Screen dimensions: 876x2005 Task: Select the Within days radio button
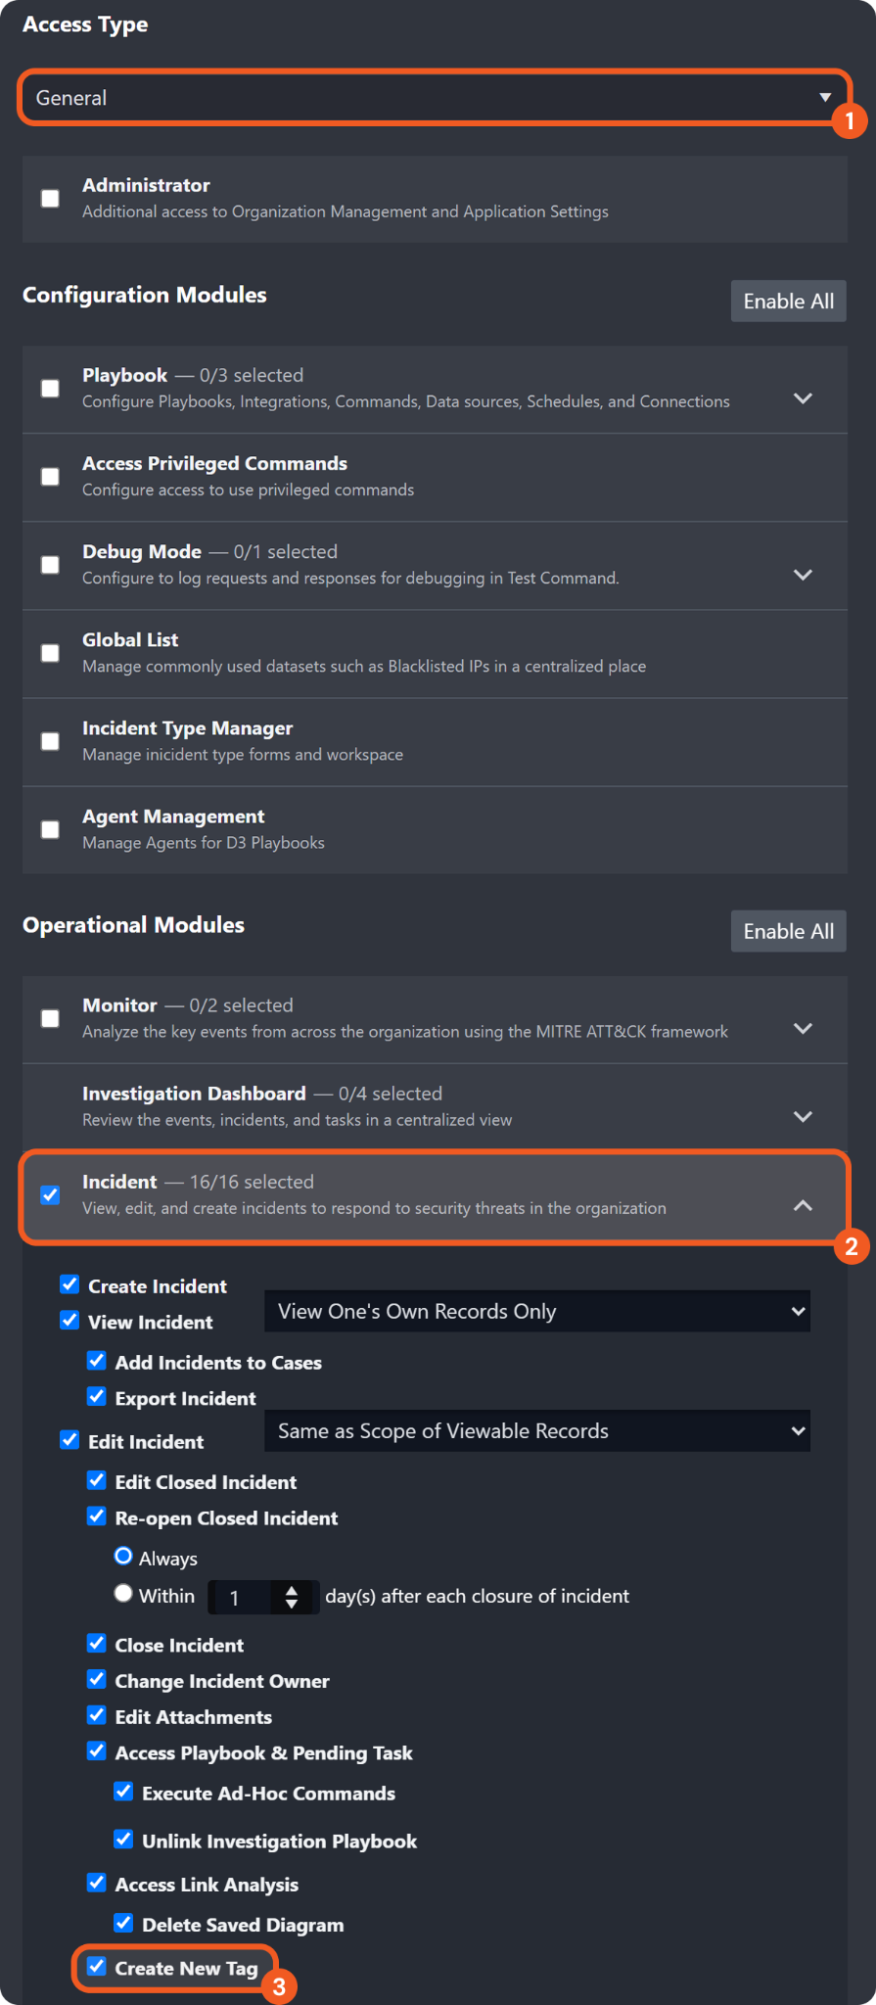(123, 1593)
